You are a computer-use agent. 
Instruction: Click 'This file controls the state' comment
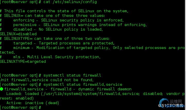pyautogui.click(x=64, y=11)
